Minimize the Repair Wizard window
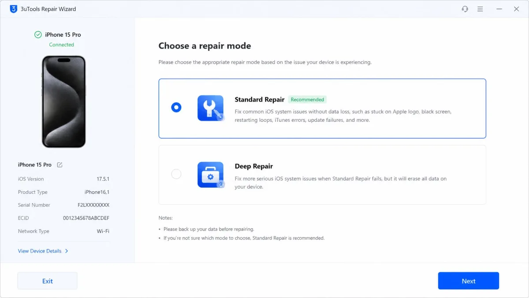 click(499, 9)
